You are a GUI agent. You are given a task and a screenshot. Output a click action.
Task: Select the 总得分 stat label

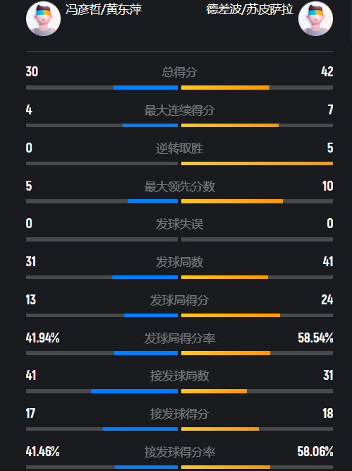click(x=179, y=72)
